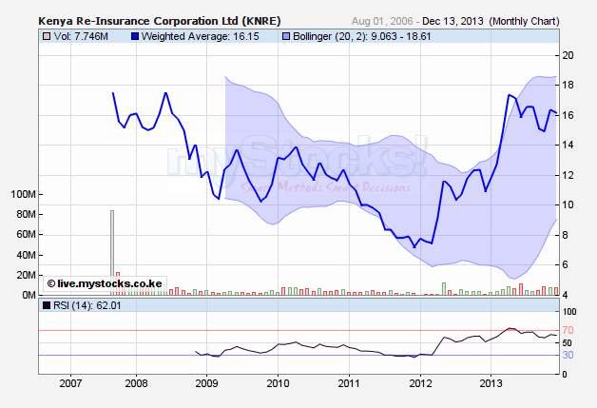Open the live.mystocks.co.ke watermark link

[109, 283]
